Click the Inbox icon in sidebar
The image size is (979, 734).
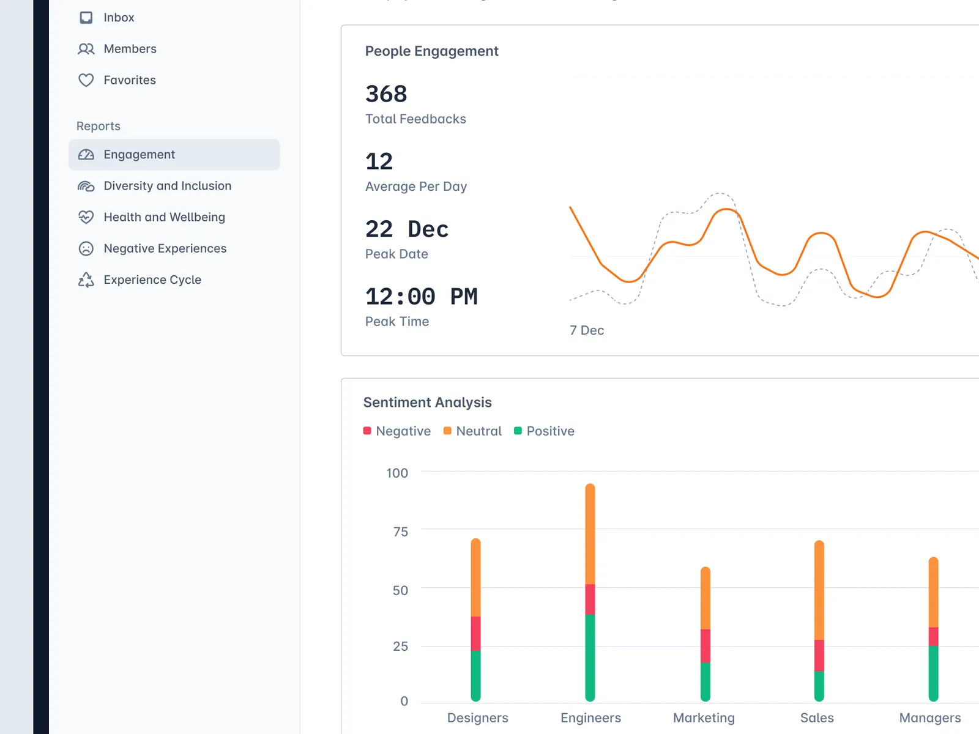(x=86, y=18)
